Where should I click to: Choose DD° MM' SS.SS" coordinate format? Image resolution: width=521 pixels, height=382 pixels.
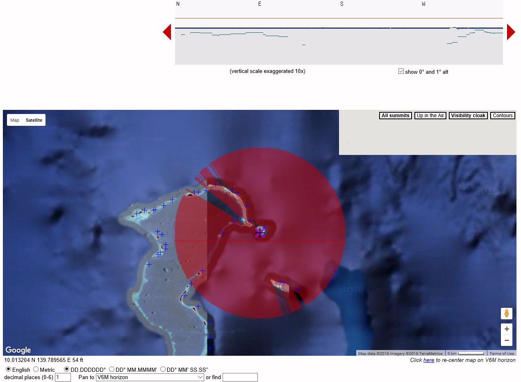[163, 369]
